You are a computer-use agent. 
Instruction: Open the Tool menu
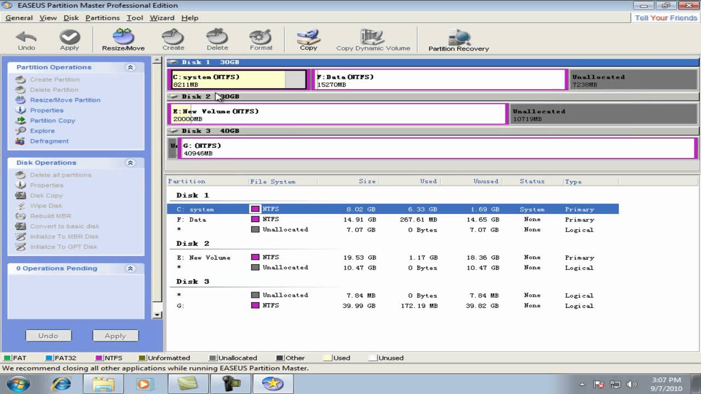tap(135, 18)
